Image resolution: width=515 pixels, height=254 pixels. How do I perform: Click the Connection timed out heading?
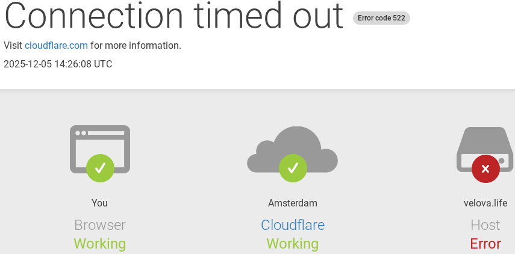point(173,16)
